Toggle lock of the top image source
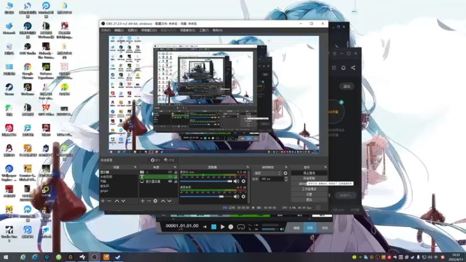Image resolution: width=466 pixels, height=262 pixels. pos(175,172)
